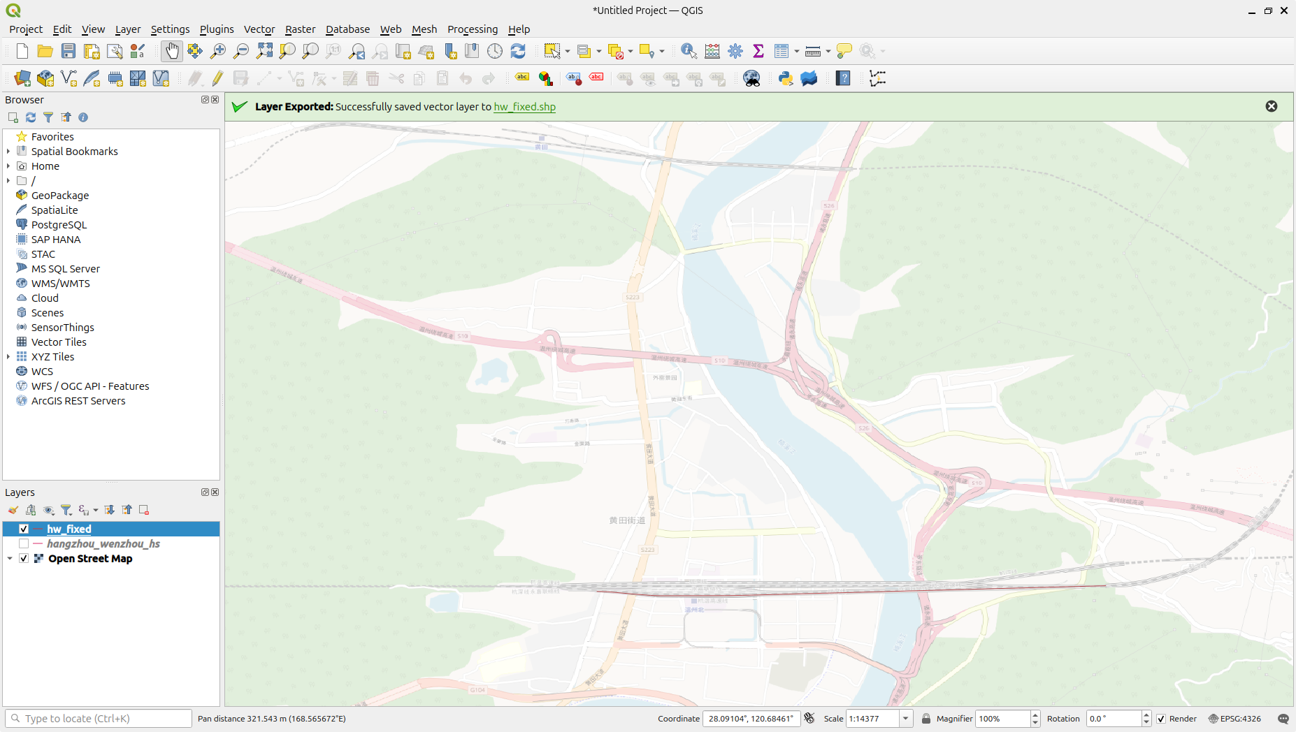
Task: Enable the hangzhou_wenzhou_hs layer checkbox
Action: pos(24,544)
